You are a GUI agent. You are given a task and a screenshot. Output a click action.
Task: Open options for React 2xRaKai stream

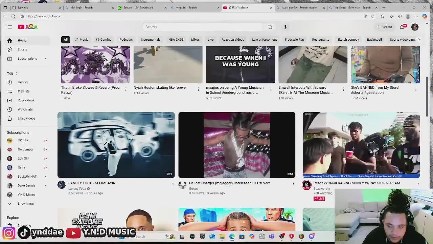point(418,183)
